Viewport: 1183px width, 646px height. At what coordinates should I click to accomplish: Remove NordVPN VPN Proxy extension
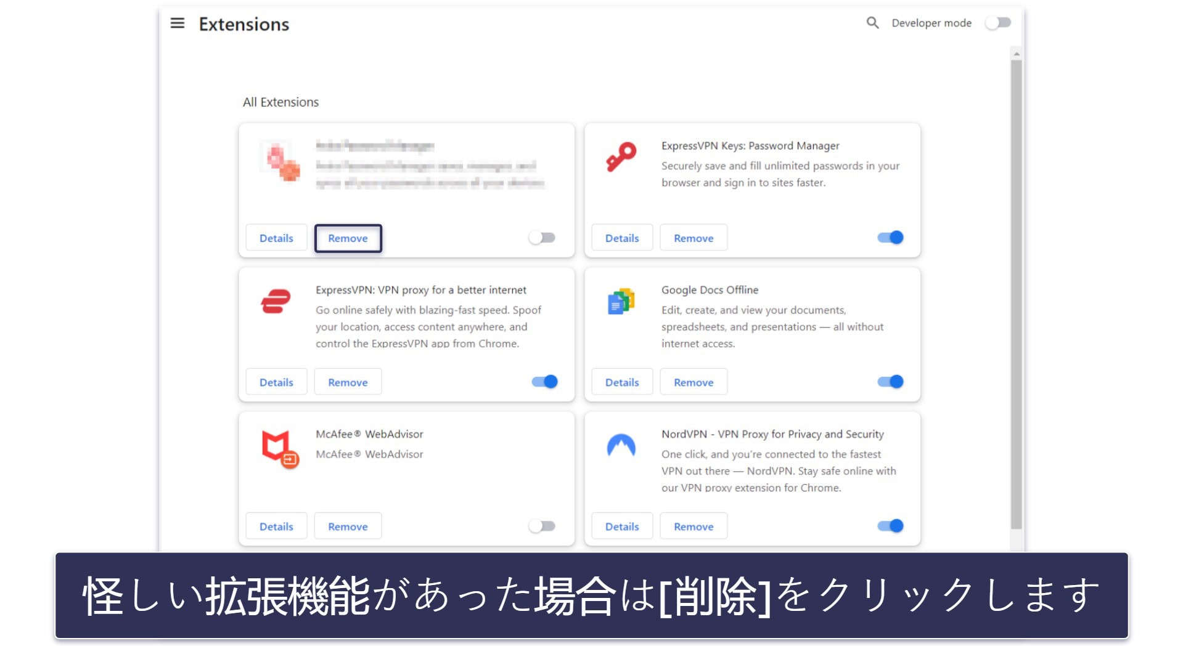[x=694, y=526]
